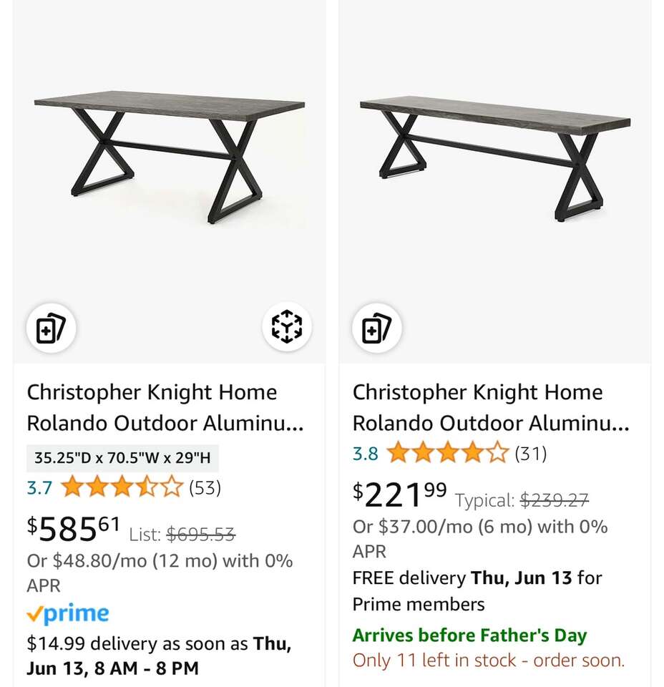Tap the add-to-list icon on the table image
The width and height of the screenshot is (664, 687).
pyautogui.click(x=51, y=328)
